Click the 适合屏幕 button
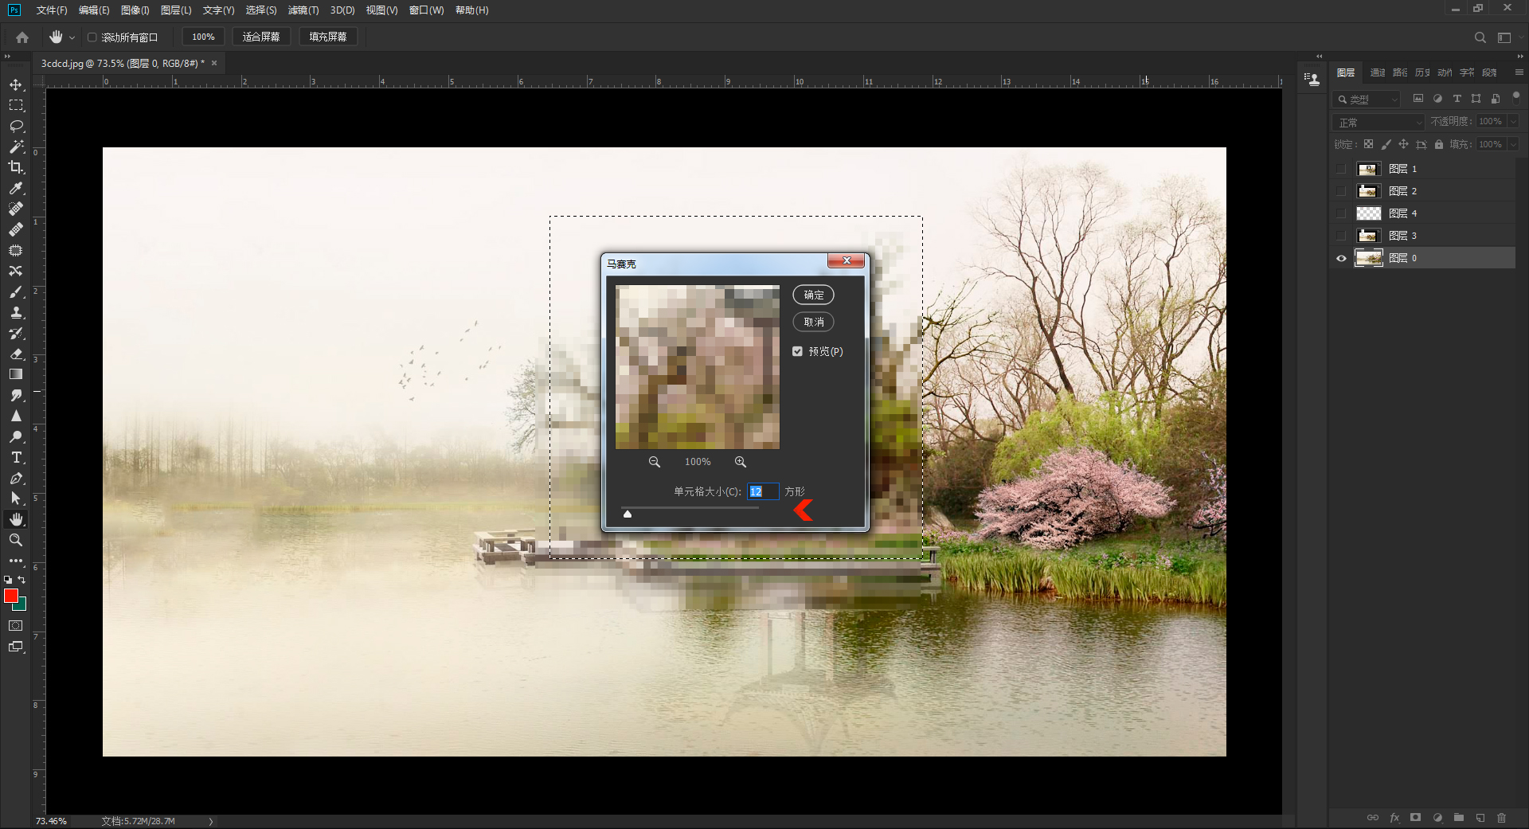 tap(261, 37)
